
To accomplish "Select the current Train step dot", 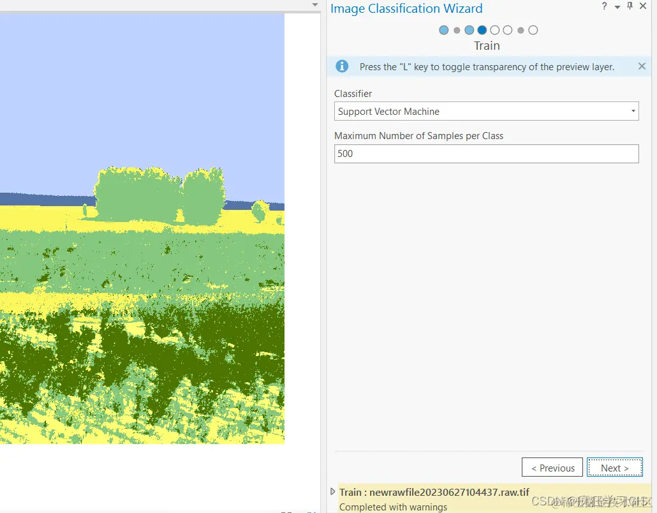I will click(482, 30).
